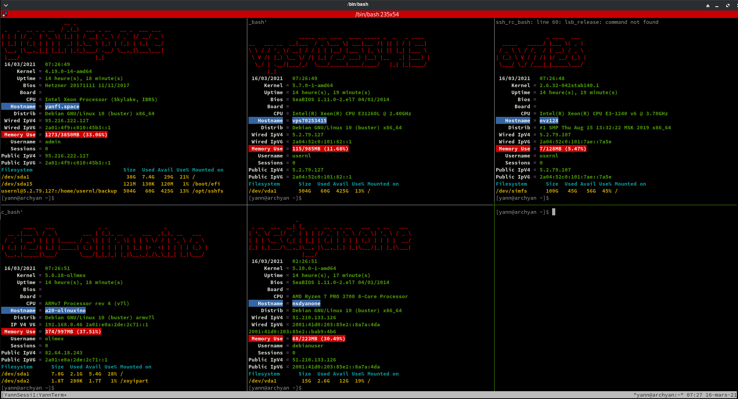Click the '07:27 16-mars-21' status bar clock
Image resolution: width=738 pixels, height=399 pixels.
click(711, 395)
